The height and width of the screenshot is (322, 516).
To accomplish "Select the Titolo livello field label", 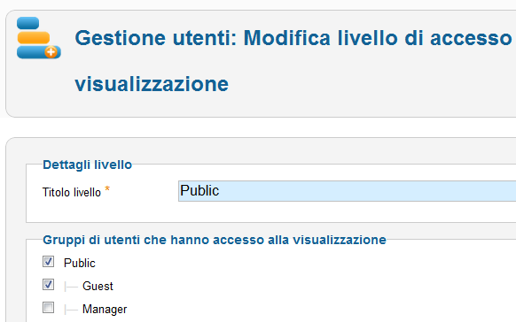I will click(72, 192).
